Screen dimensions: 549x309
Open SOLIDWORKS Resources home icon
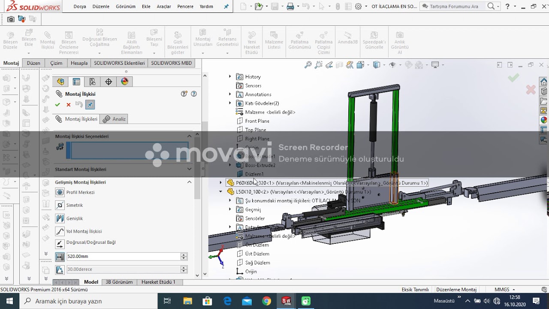point(544,82)
